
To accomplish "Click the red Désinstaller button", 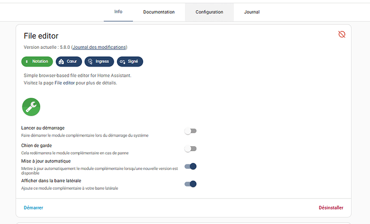I will pos(331,208).
